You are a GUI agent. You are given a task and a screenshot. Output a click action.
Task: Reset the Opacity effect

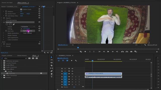pyautogui.click(x=39, y=18)
